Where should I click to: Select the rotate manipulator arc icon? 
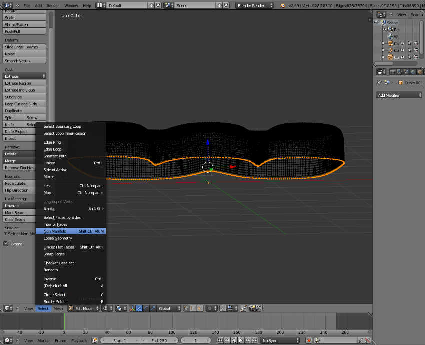pos(146,308)
